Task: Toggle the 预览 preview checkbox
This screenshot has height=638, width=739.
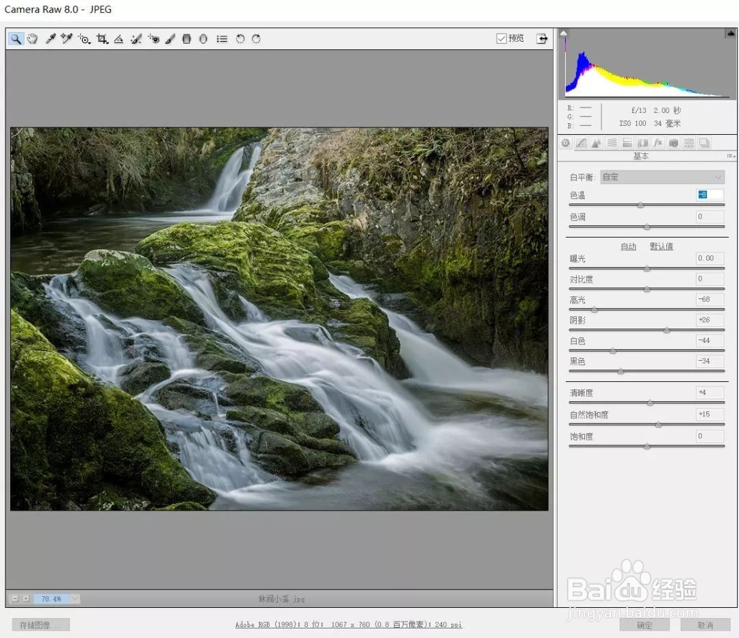Action: [502, 38]
